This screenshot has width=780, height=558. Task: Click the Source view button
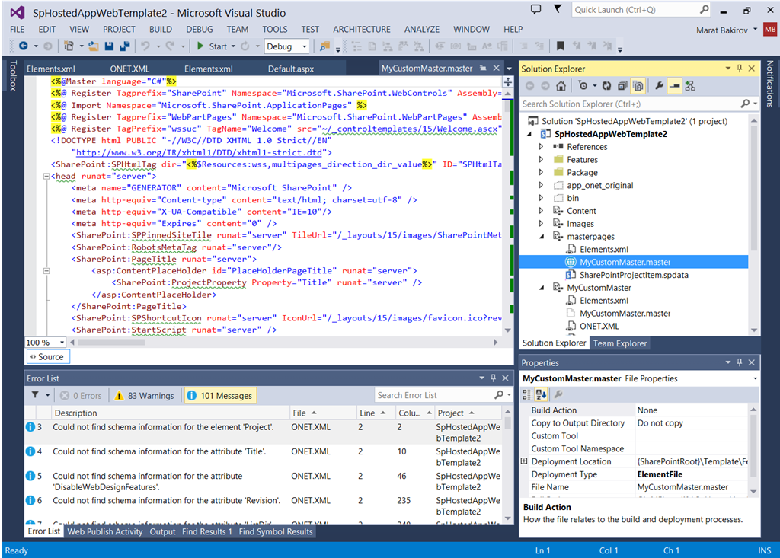point(48,356)
